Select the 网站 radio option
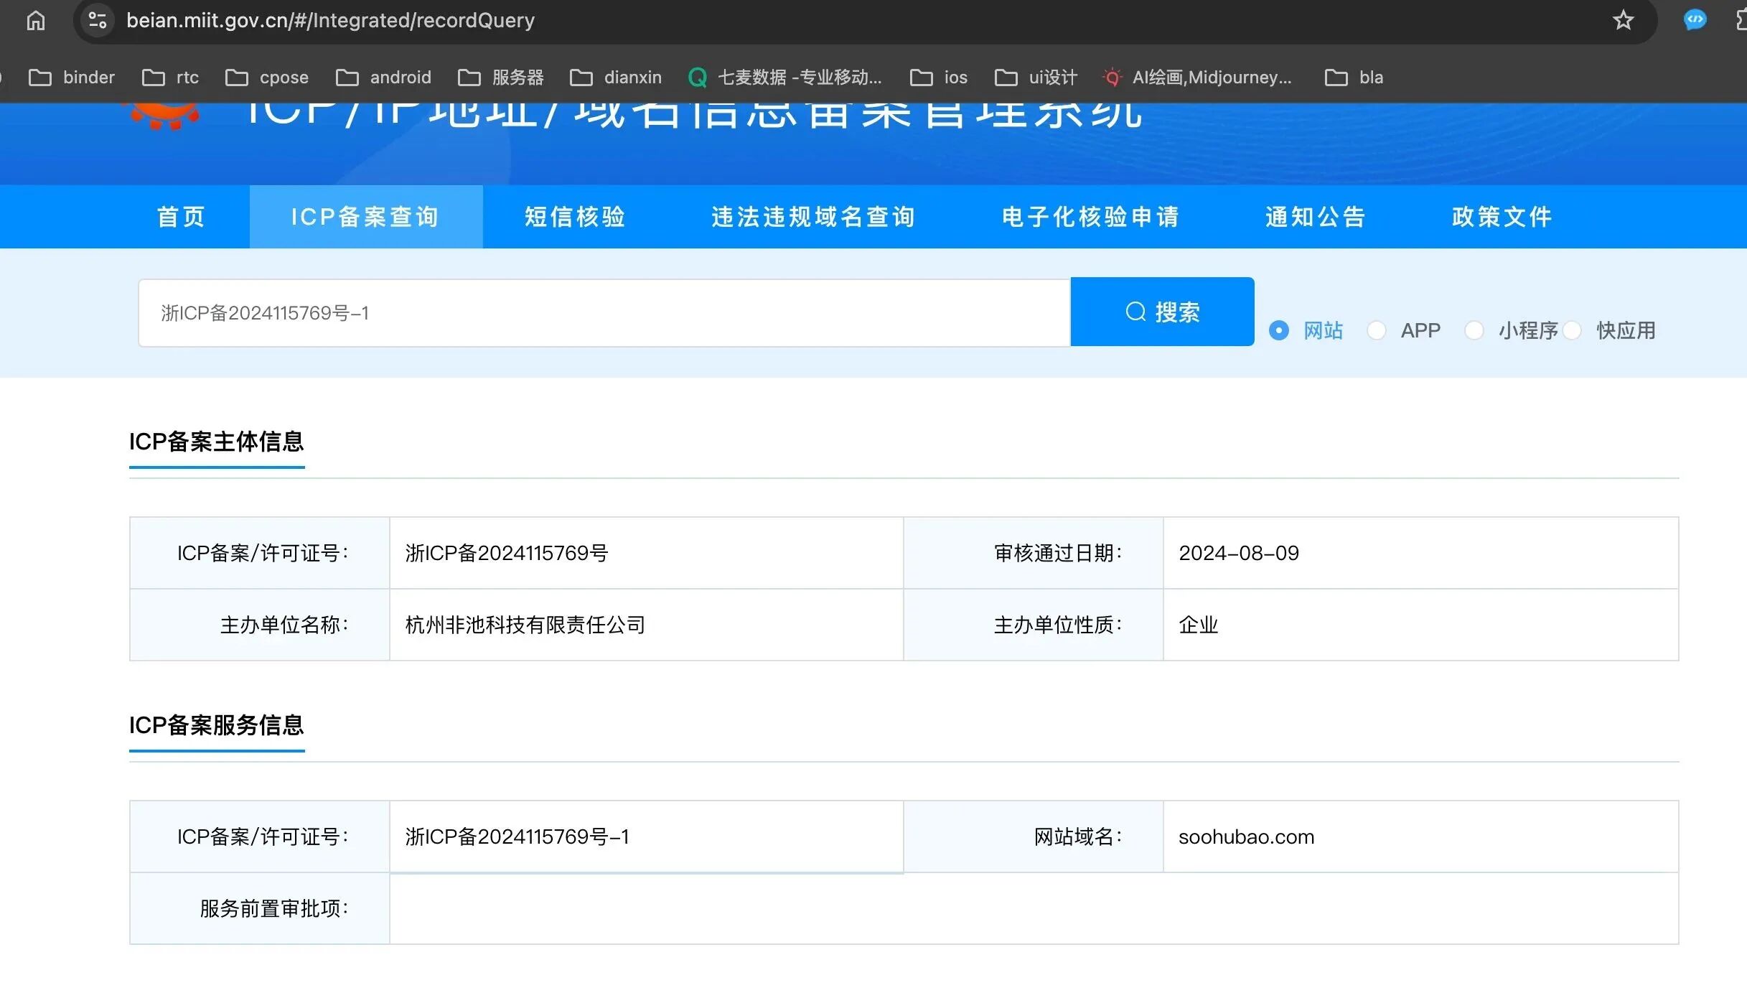Image resolution: width=1747 pixels, height=988 pixels. (x=1278, y=330)
